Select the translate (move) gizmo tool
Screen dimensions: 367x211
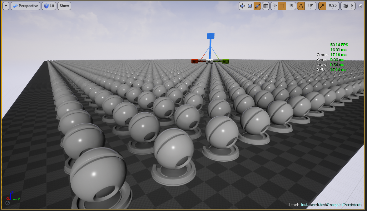[242, 6]
